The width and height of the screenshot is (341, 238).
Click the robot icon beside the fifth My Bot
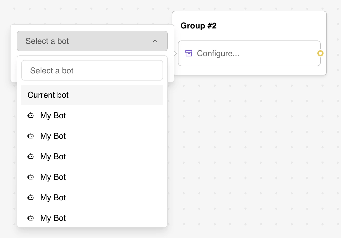[31, 197]
